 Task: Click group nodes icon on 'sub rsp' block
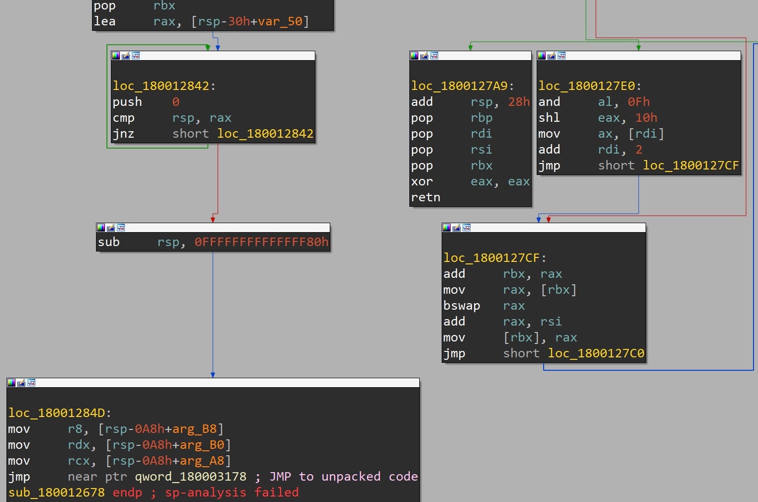pyautogui.click(x=121, y=228)
